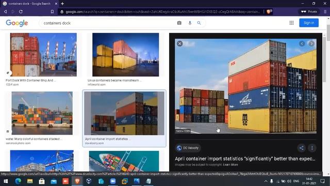The width and height of the screenshot is (330, 186).
Task: Open aerial container ship thumbnail
Action: point(124,161)
